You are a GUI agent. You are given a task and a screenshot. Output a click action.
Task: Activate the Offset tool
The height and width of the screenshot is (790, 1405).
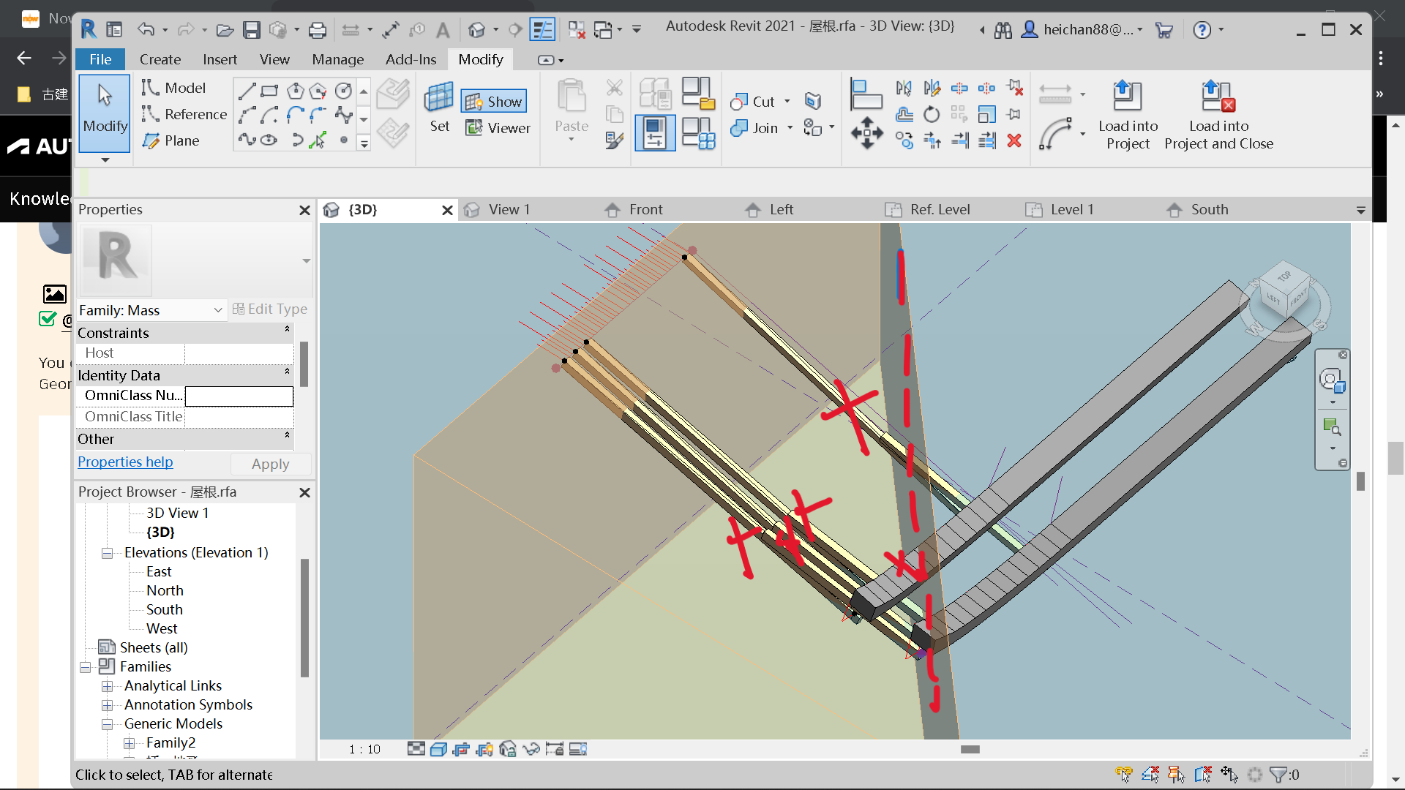pos(904,115)
